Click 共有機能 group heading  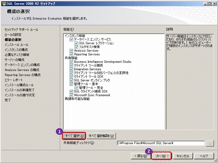pyautogui.click(x=71, y=58)
